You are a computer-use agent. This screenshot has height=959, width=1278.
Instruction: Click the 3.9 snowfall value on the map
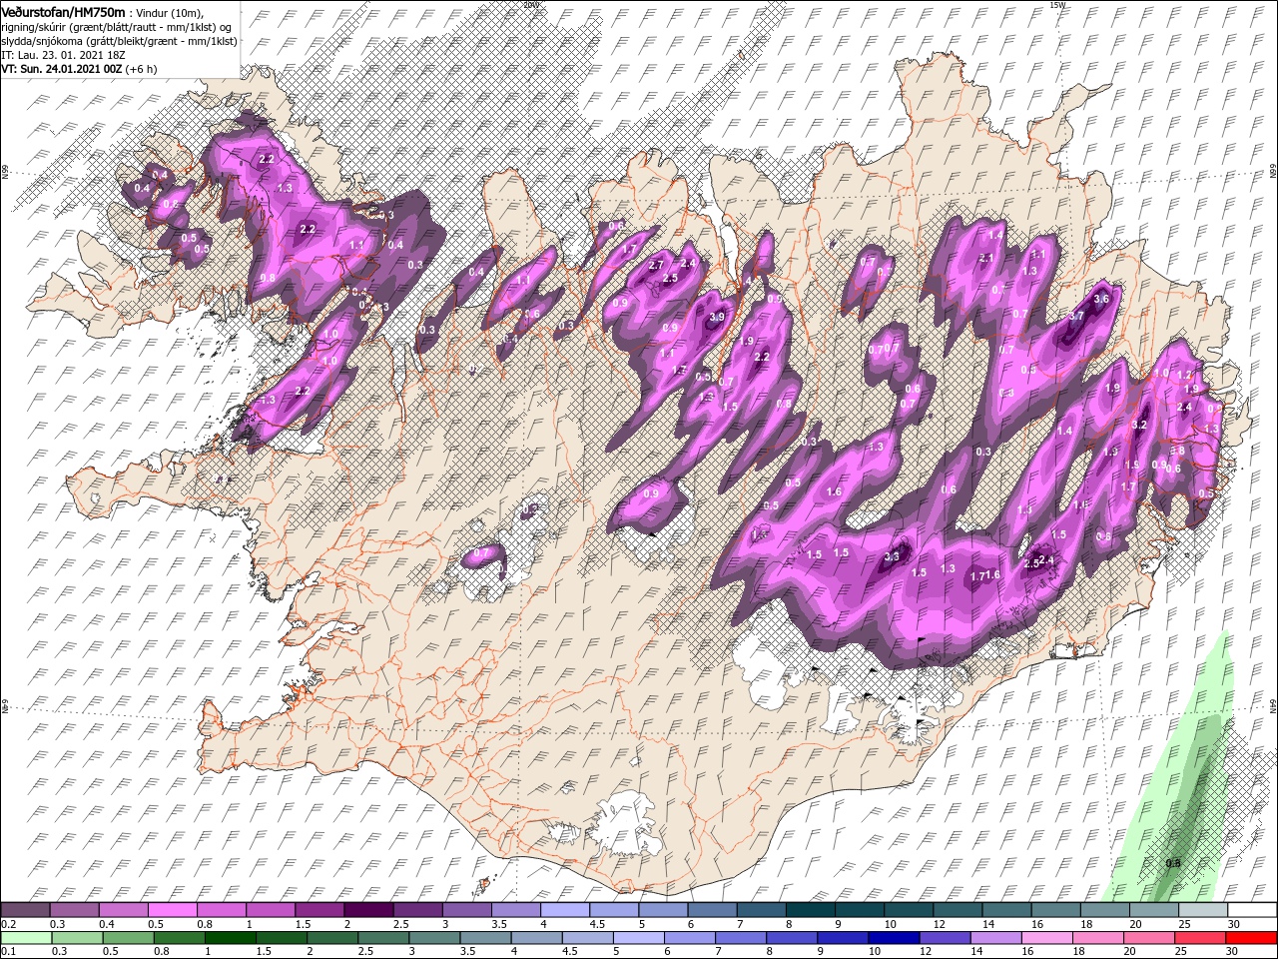716,317
